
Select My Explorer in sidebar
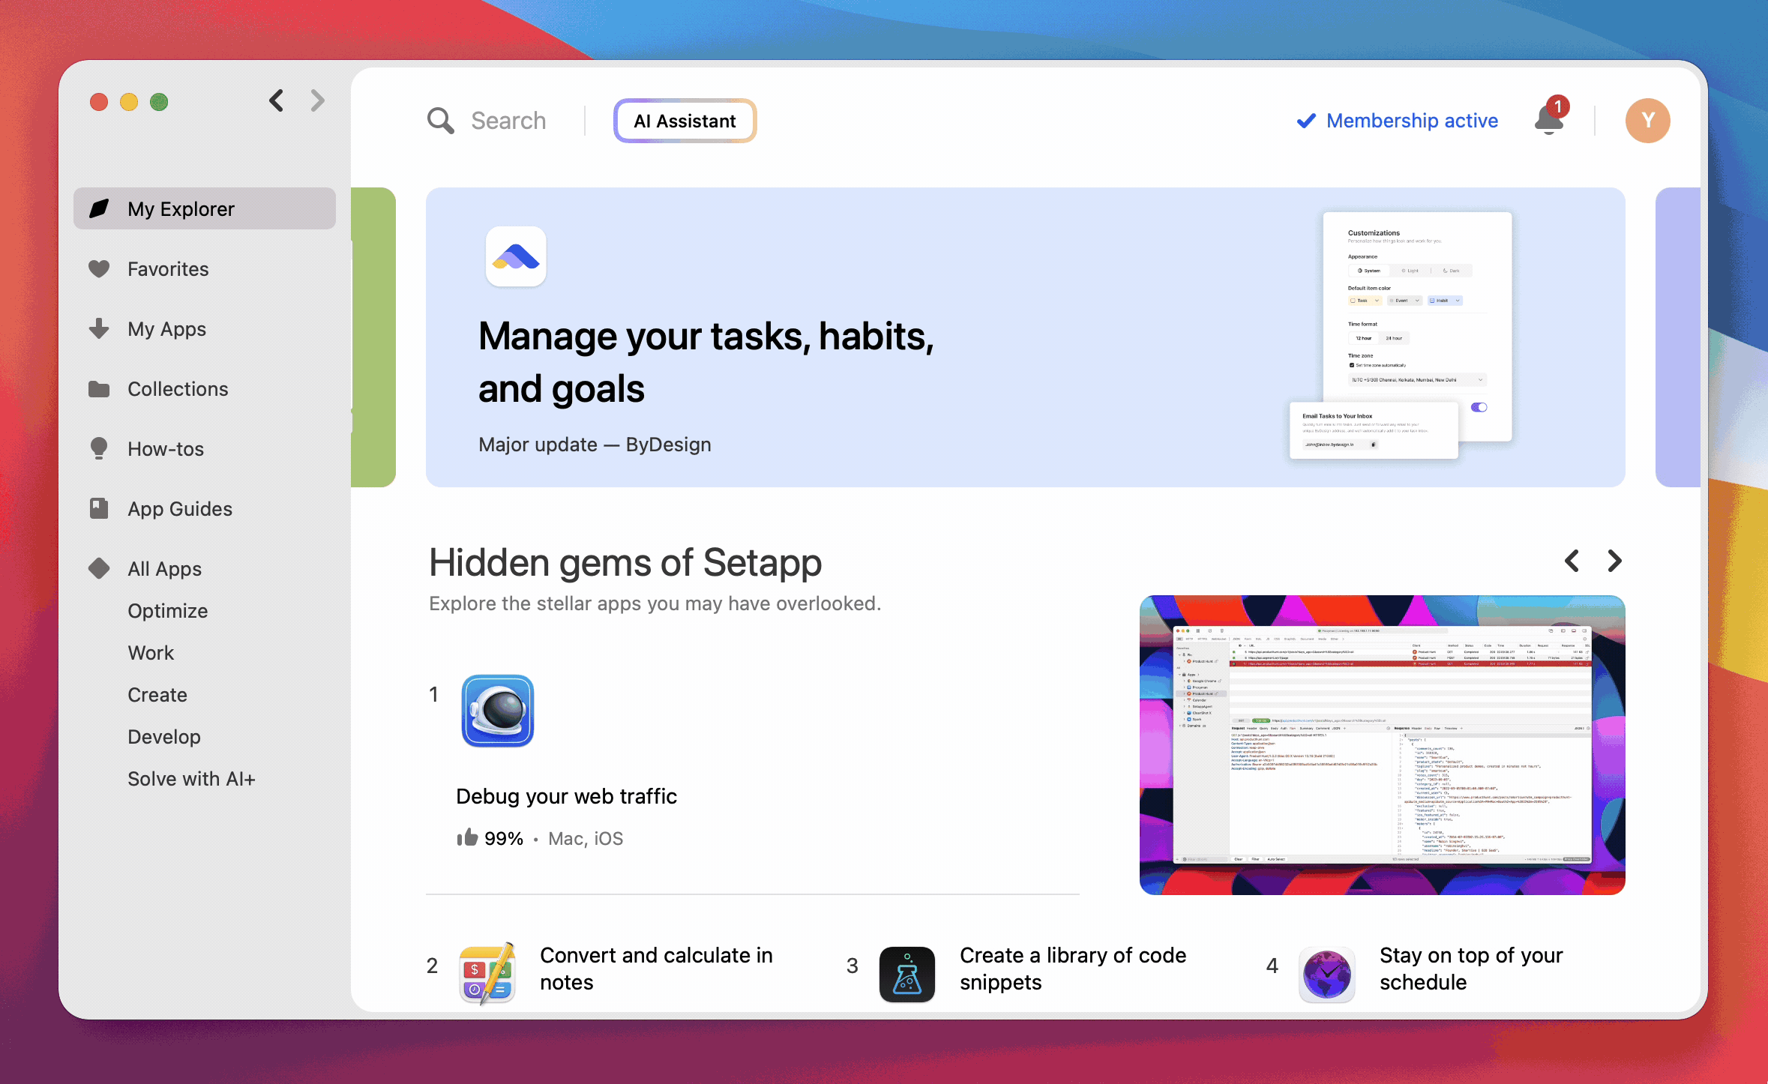[205, 208]
